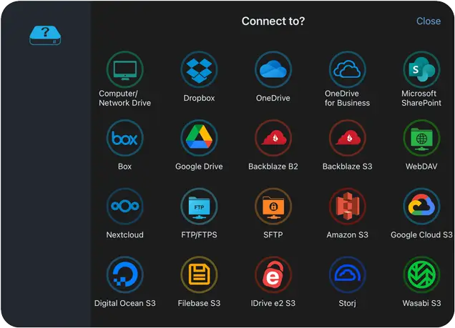455x328 pixels.
Task: Choose the Backblaze B2 icon
Action: (x=273, y=138)
